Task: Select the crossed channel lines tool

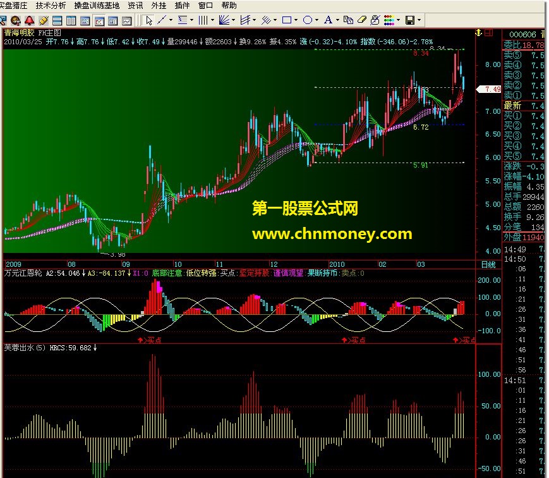Action: pyautogui.click(x=245, y=20)
